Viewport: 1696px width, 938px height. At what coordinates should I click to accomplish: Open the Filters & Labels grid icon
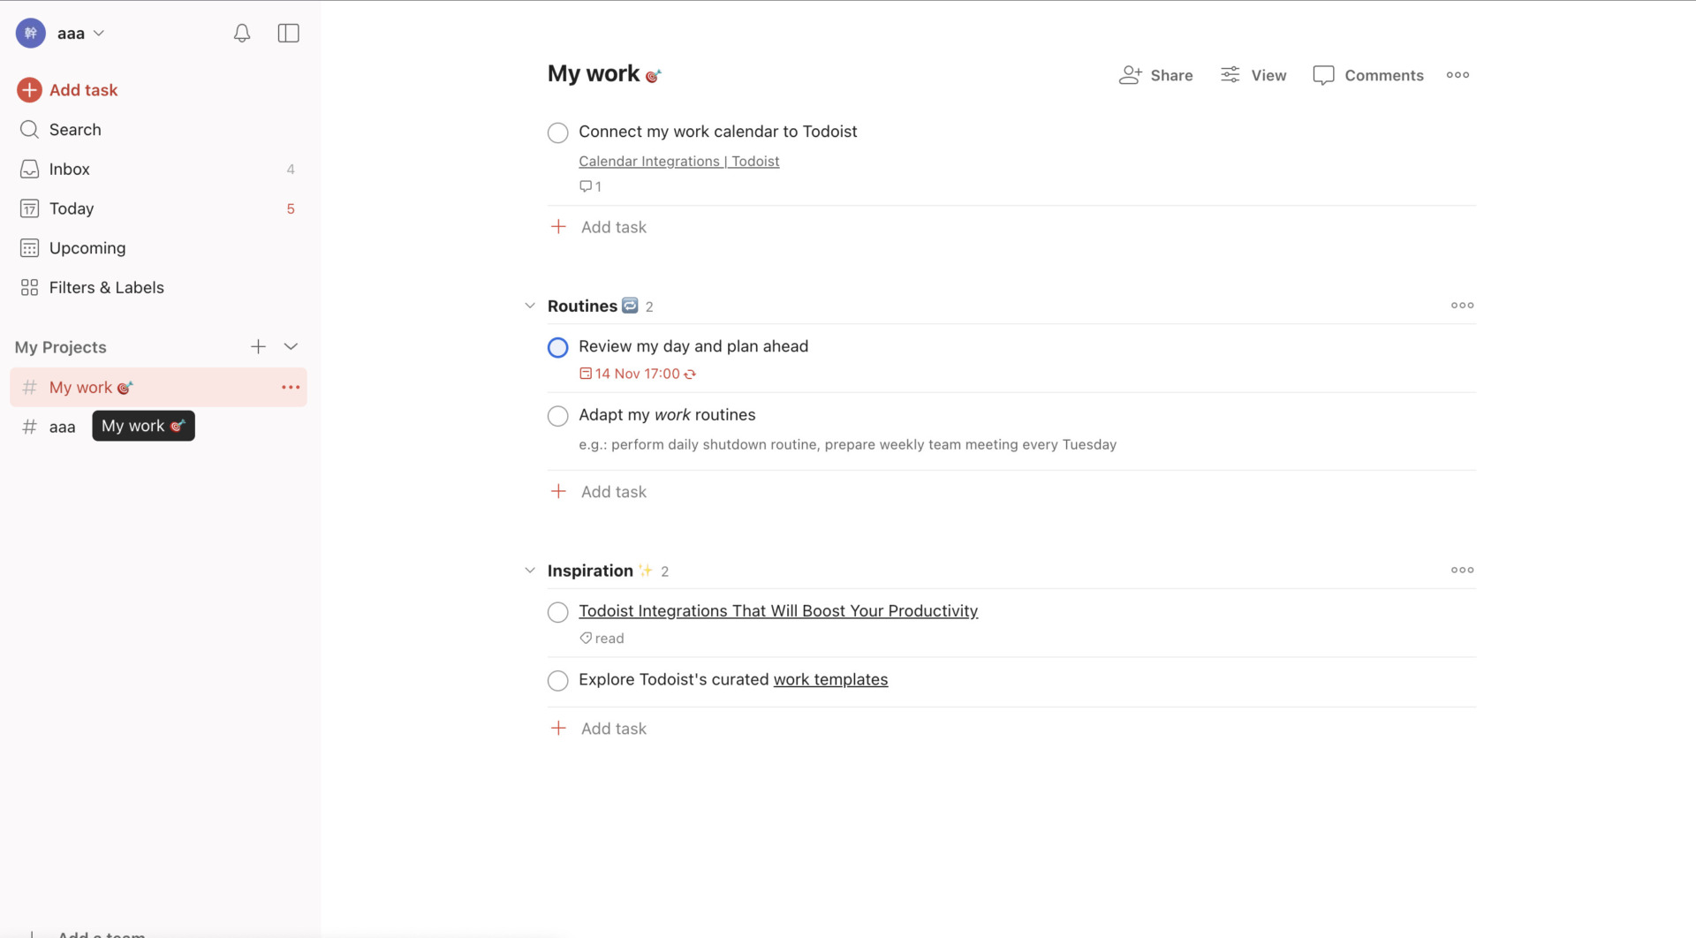click(29, 287)
